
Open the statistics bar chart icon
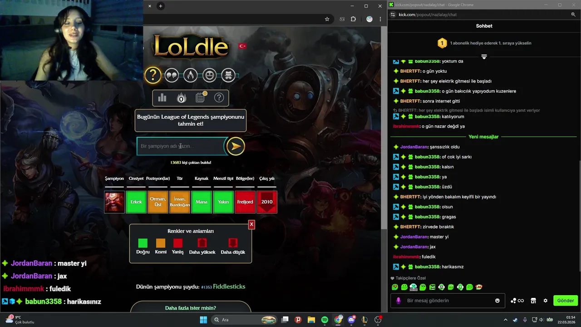coord(162,98)
